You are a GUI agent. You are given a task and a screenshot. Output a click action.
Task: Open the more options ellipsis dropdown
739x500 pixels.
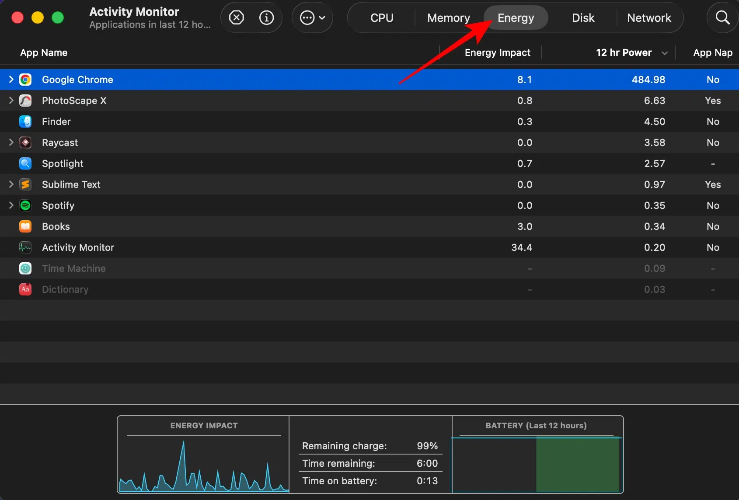(312, 18)
